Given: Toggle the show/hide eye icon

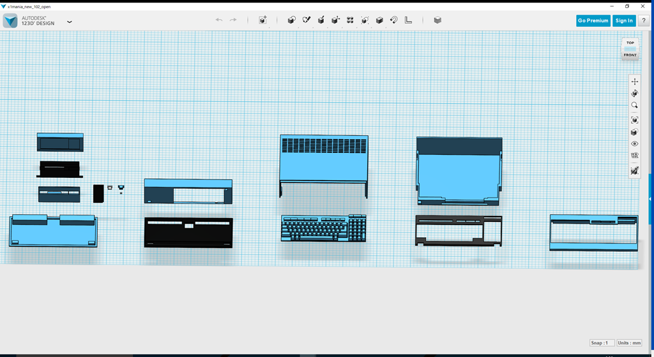Looking at the screenshot, I should (634, 144).
